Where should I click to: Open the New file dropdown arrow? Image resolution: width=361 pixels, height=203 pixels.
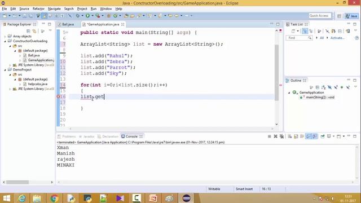[x=10, y=16]
